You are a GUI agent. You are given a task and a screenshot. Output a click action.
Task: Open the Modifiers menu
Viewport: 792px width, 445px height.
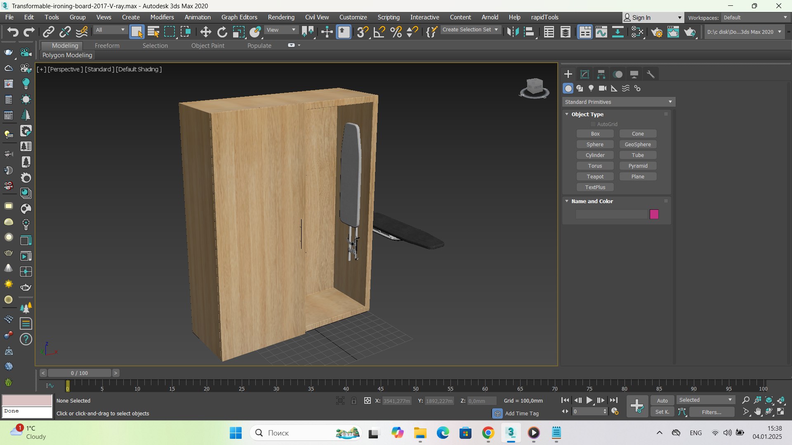click(x=162, y=17)
